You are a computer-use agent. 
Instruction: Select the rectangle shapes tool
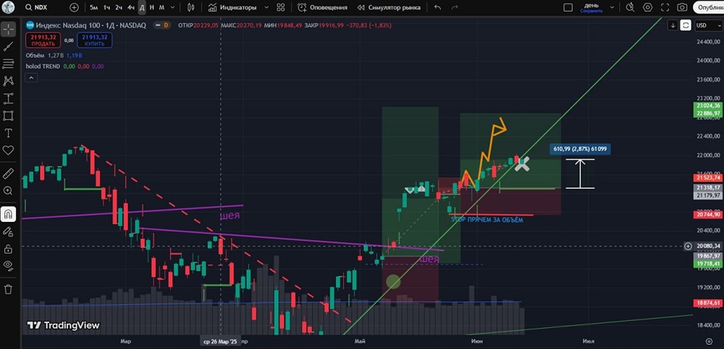click(8, 116)
